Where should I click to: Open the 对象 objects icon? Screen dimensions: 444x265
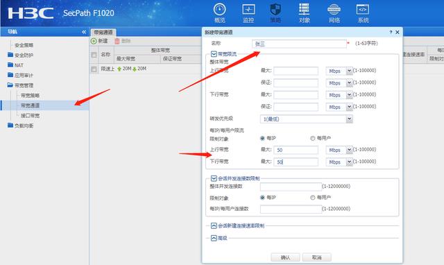tap(305, 13)
